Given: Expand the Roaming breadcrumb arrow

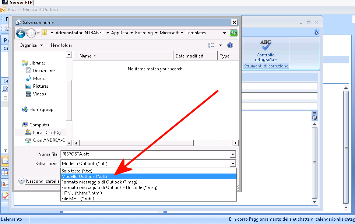Looking at the screenshot, I should pyautogui.click(x=156, y=33).
